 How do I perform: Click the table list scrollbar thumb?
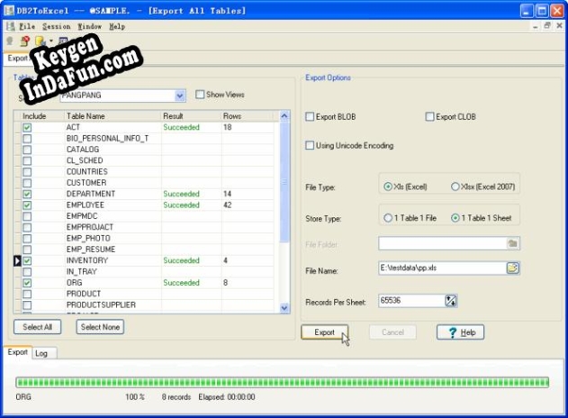pos(284,182)
